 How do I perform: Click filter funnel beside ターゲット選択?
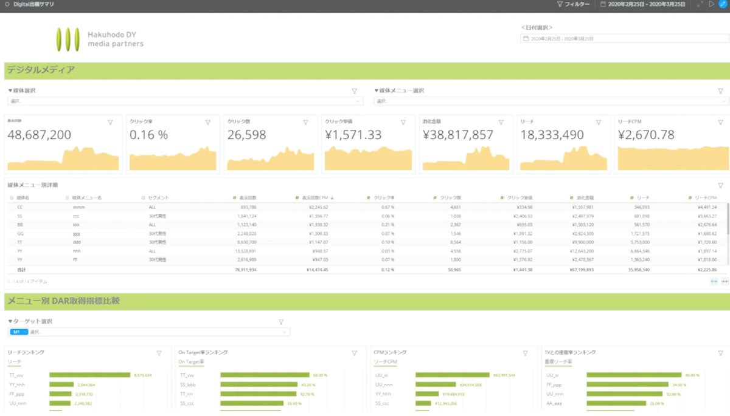tap(281, 322)
